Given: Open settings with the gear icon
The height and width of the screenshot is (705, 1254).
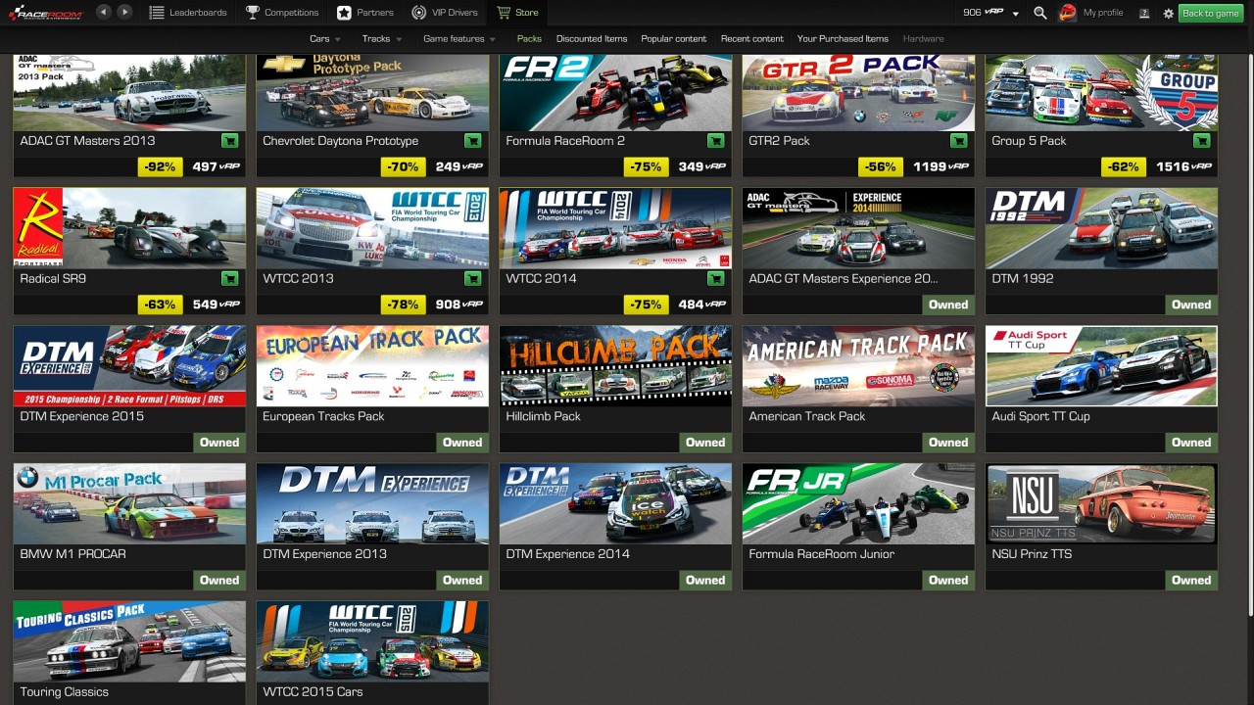Looking at the screenshot, I should 1168,13.
